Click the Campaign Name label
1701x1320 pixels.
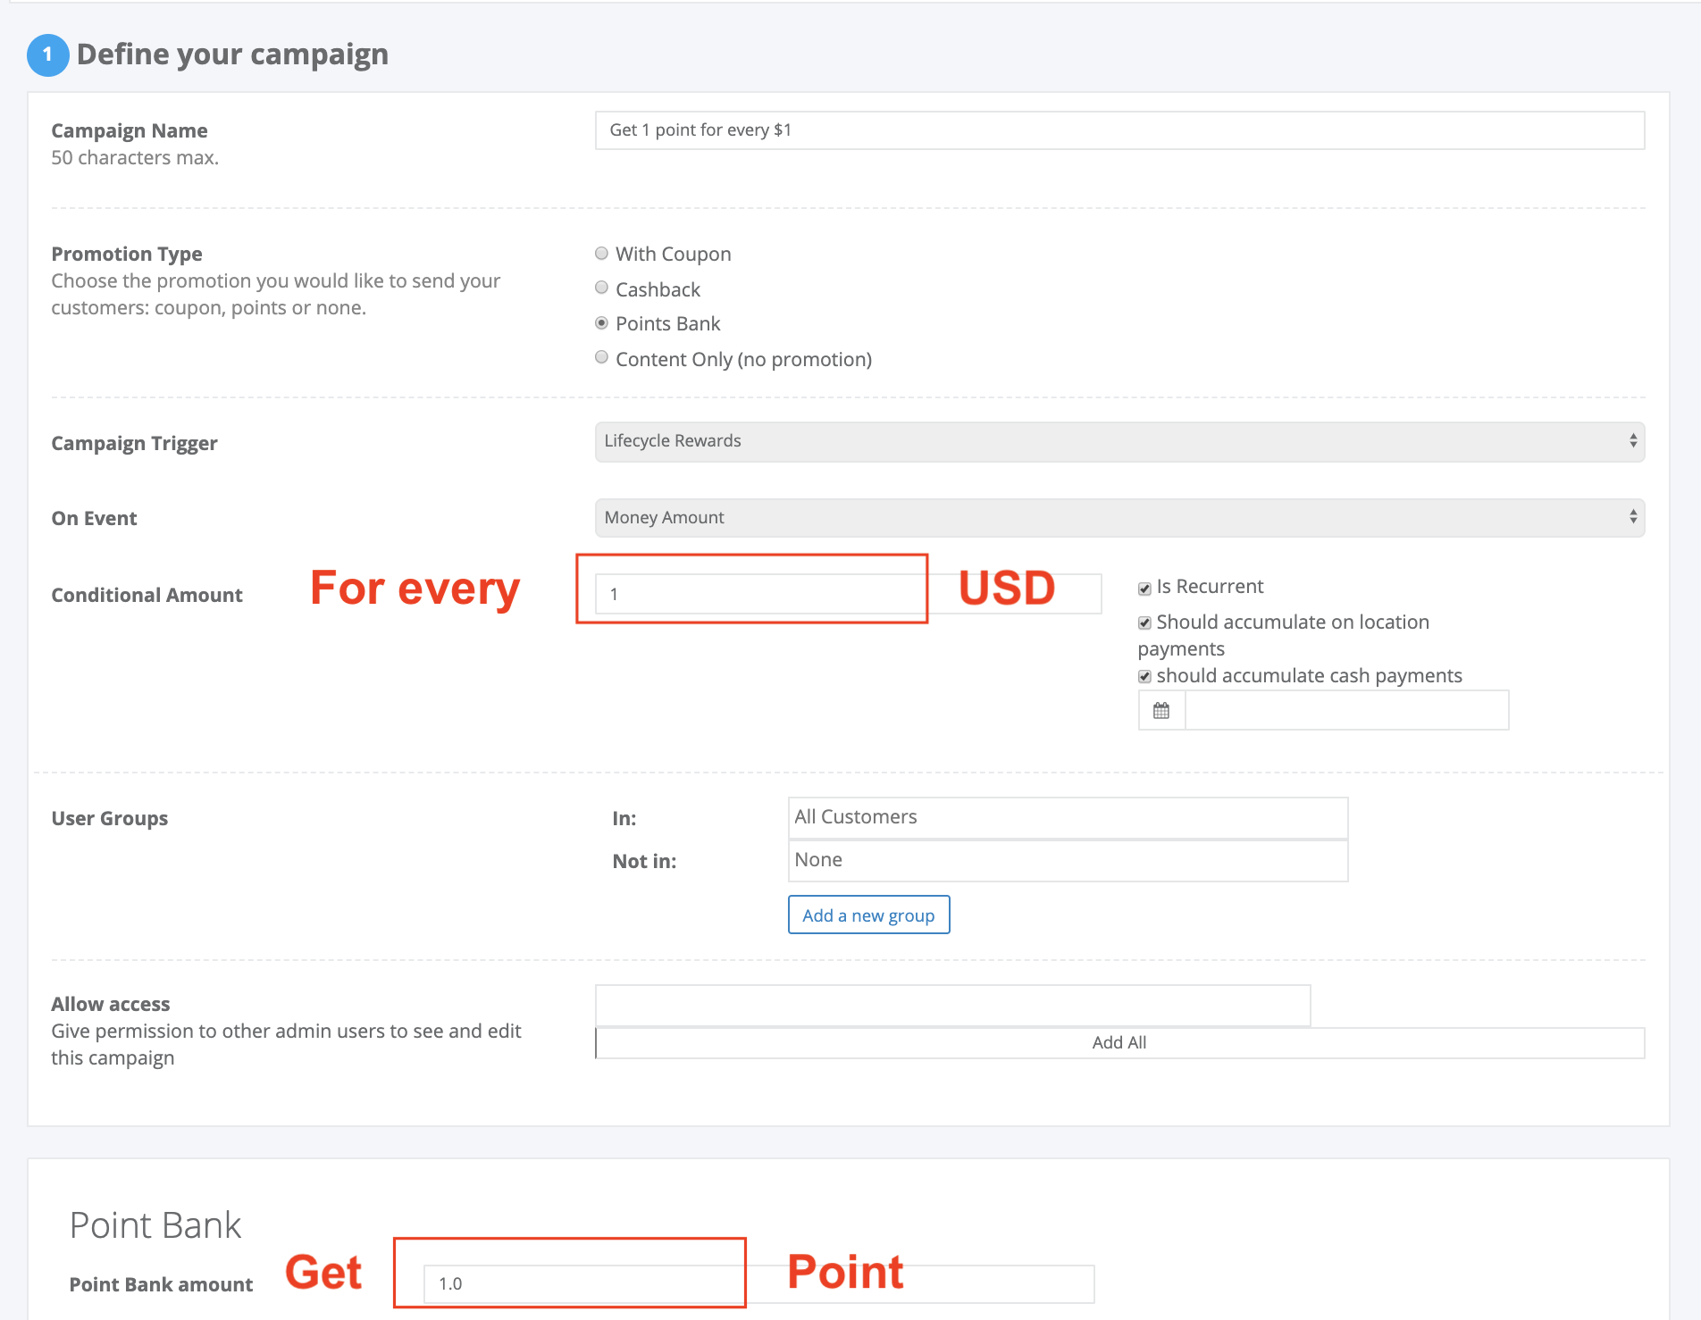click(130, 130)
